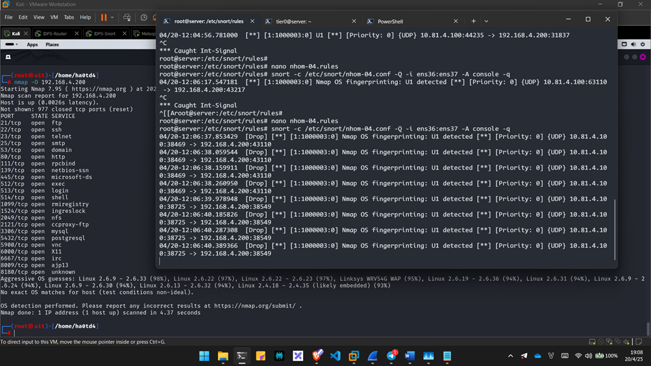Click the Windows Terminal vertical scrollbar
The width and height of the screenshot is (651, 366).
pos(615,230)
